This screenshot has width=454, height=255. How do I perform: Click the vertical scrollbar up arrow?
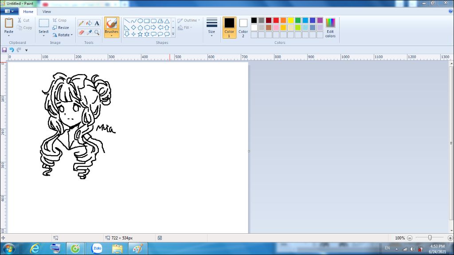[451, 63]
